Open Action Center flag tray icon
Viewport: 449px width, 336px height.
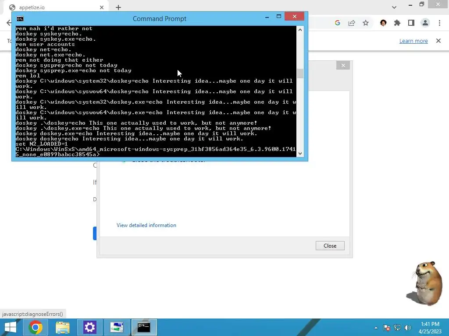coord(387,328)
